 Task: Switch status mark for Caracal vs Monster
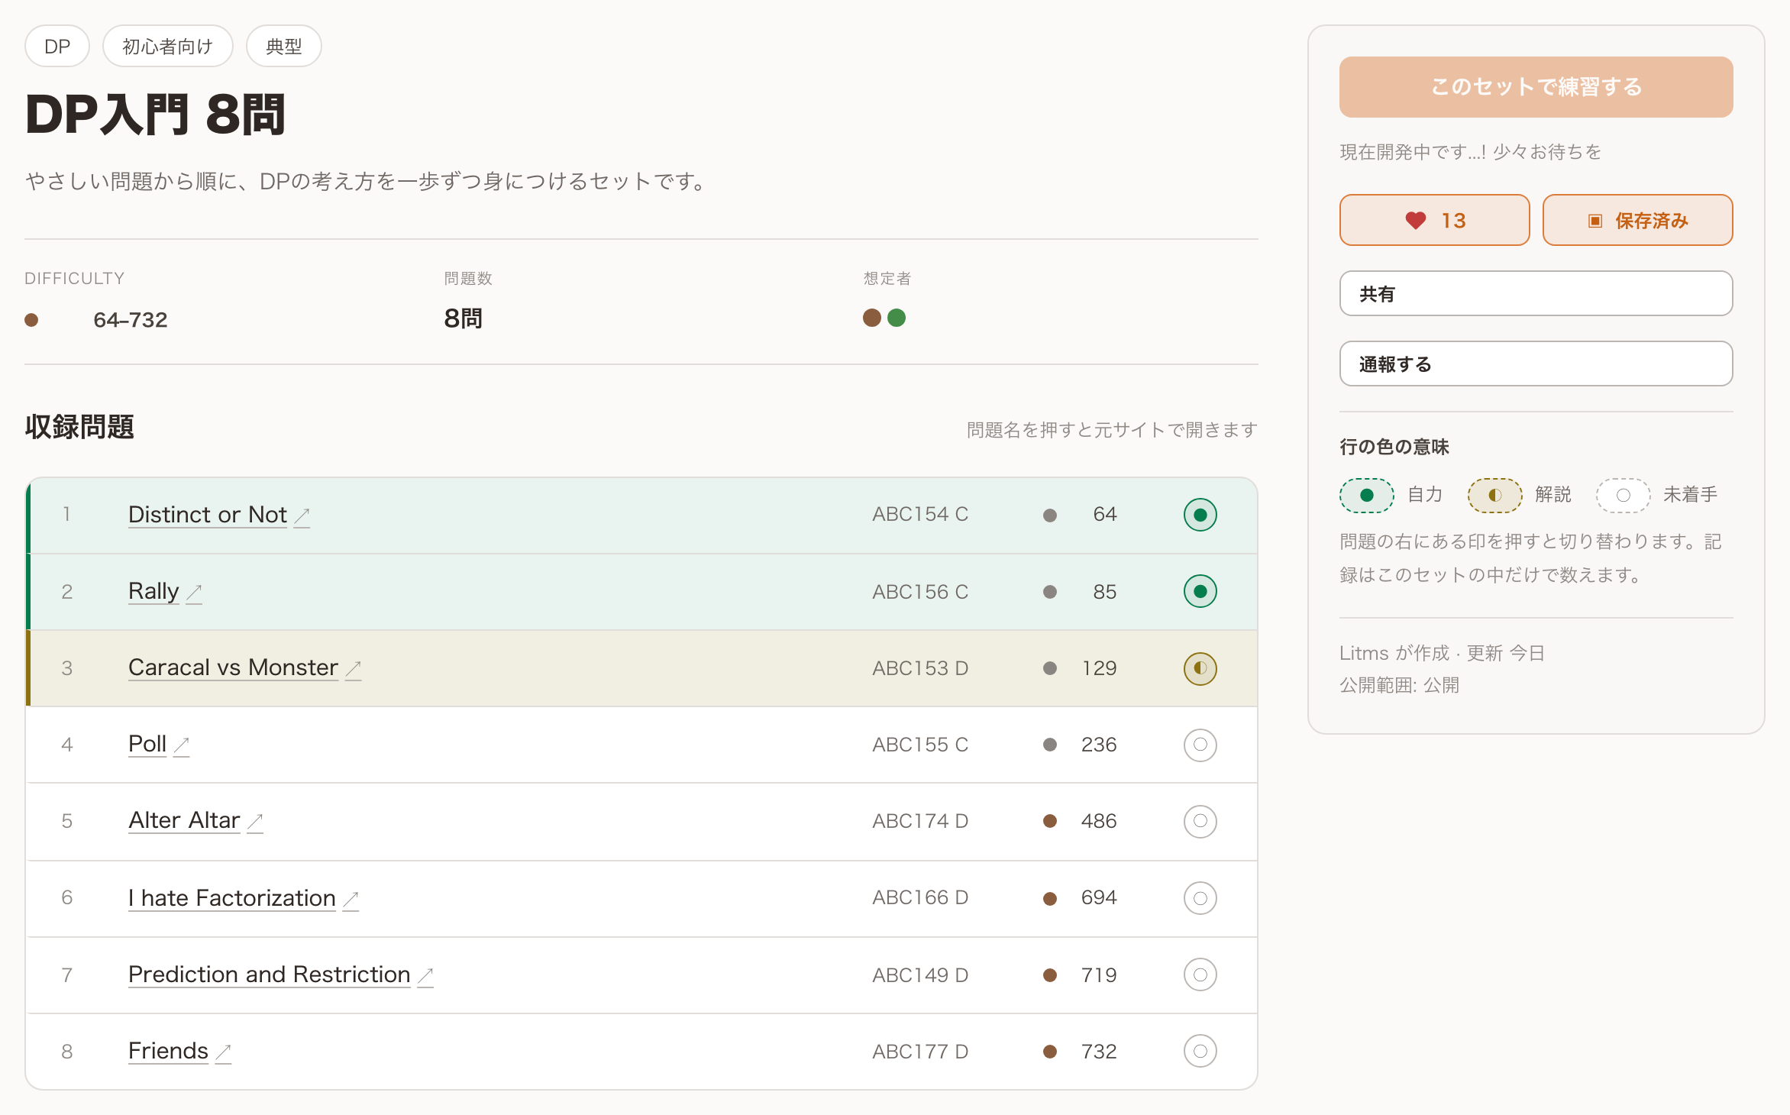[1200, 668]
